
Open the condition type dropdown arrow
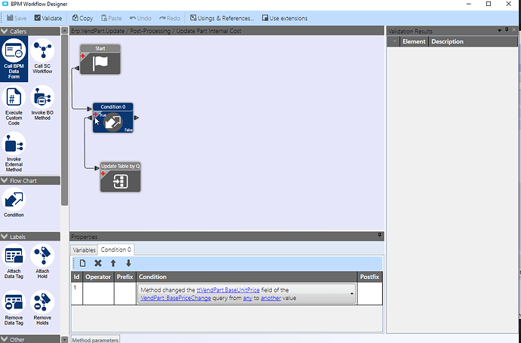[352, 294]
